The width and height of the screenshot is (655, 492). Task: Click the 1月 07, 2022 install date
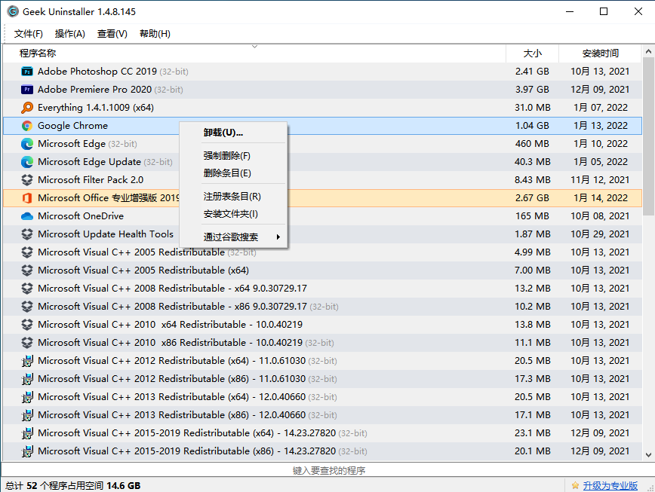pos(600,108)
